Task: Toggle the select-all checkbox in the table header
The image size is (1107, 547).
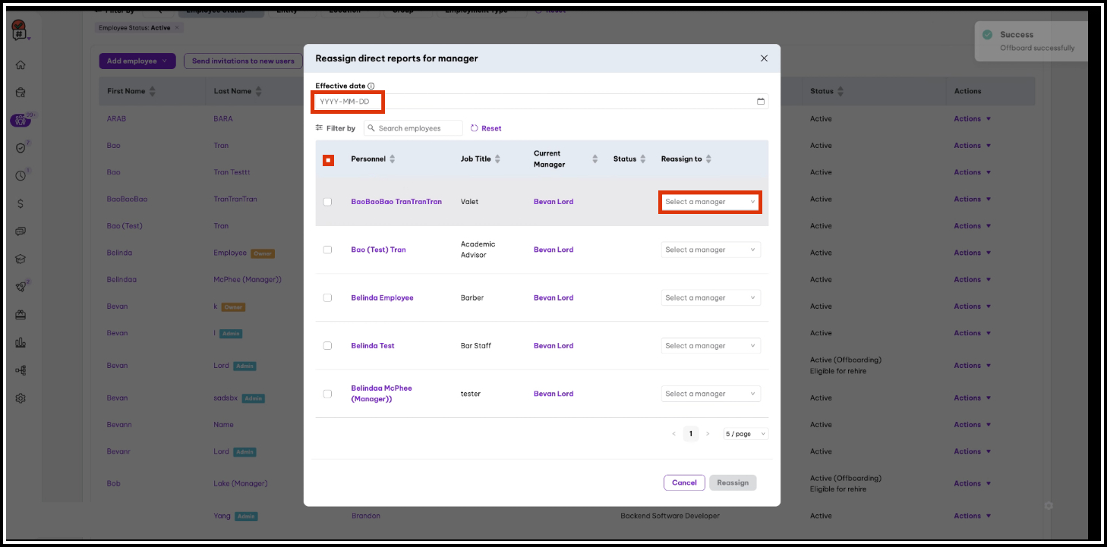Action: tap(327, 159)
